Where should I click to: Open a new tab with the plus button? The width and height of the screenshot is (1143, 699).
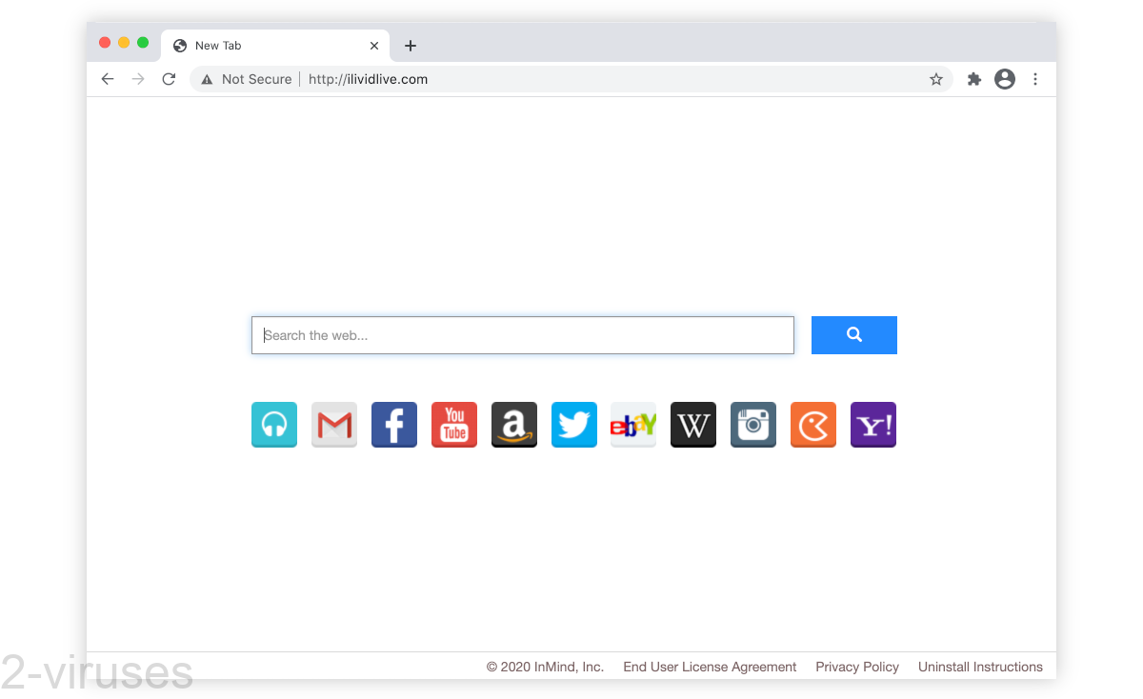pos(411,45)
